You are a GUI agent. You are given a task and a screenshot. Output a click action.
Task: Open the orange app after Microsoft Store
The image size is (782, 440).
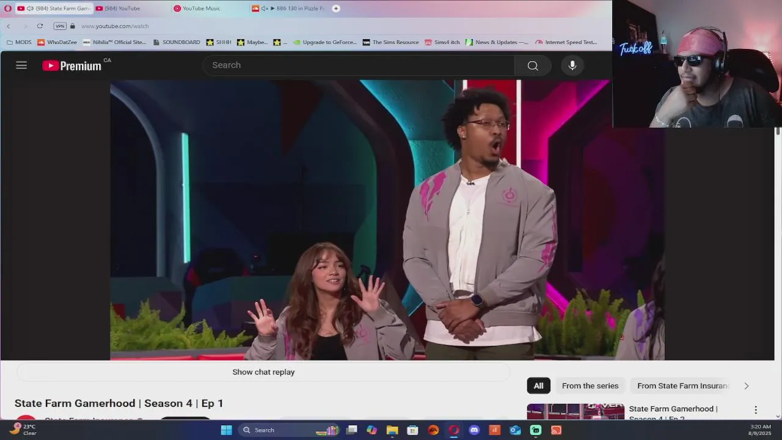[x=433, y=430]
